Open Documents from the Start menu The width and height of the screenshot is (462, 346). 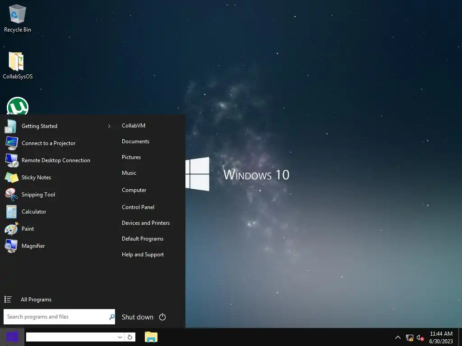click(x=135, y=141)
